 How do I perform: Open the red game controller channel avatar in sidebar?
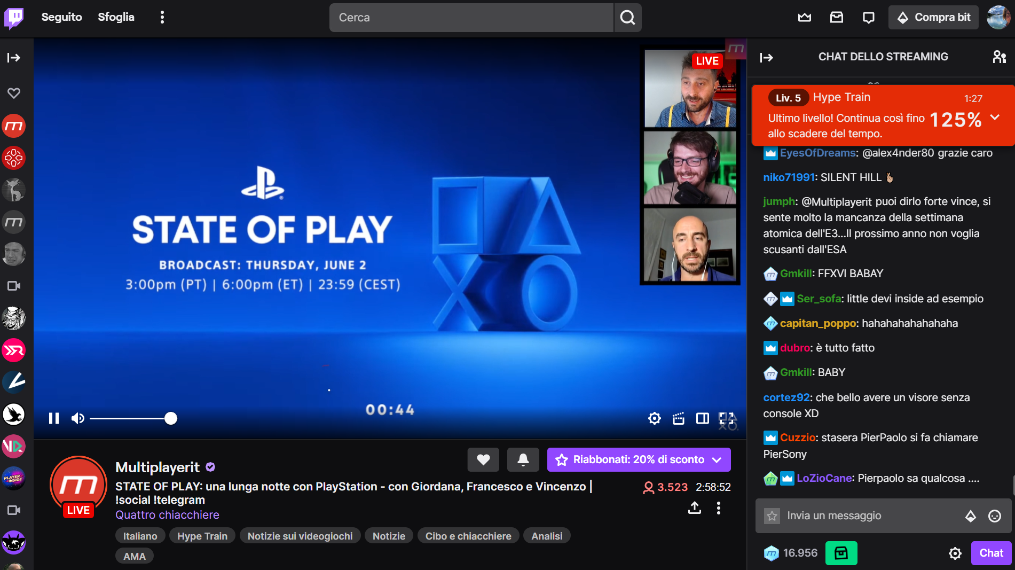pos(14,158)
